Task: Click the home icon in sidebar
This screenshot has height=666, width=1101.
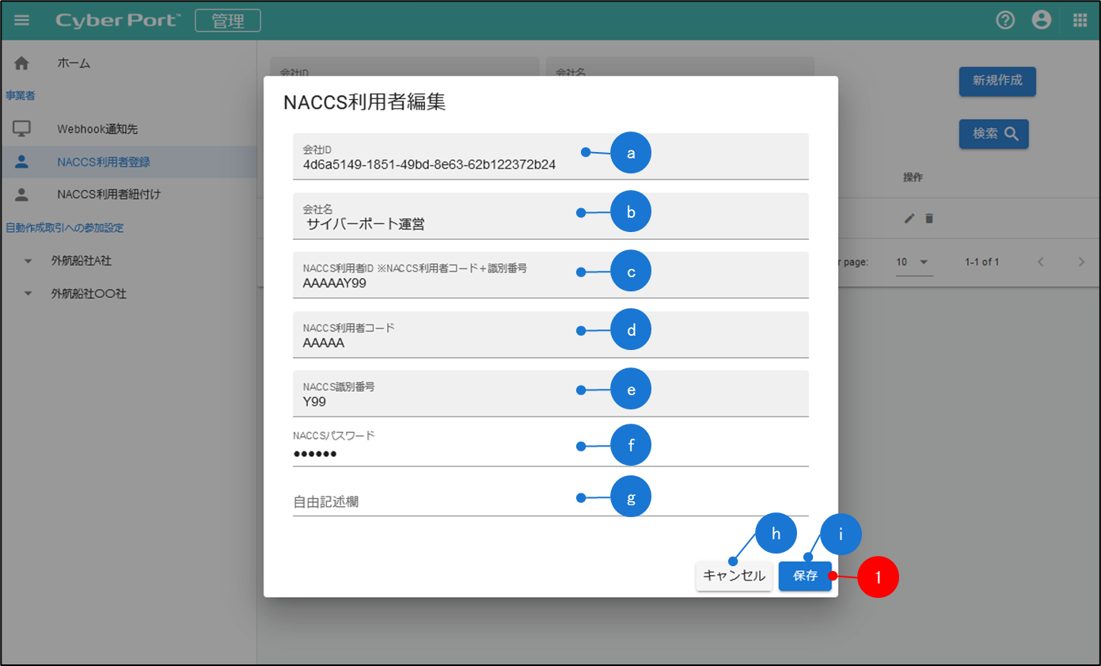Action: pyautogui.click(x=21, y=63)
